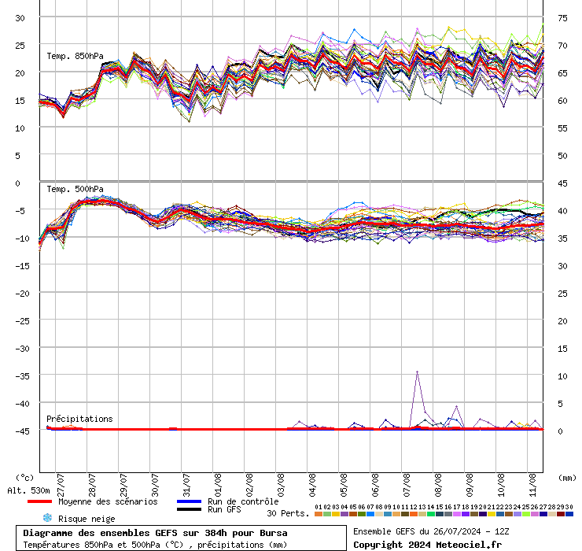582x551 pixels.
Task: Select the light green perturbation 02 swatch
Action: (327, 514)
